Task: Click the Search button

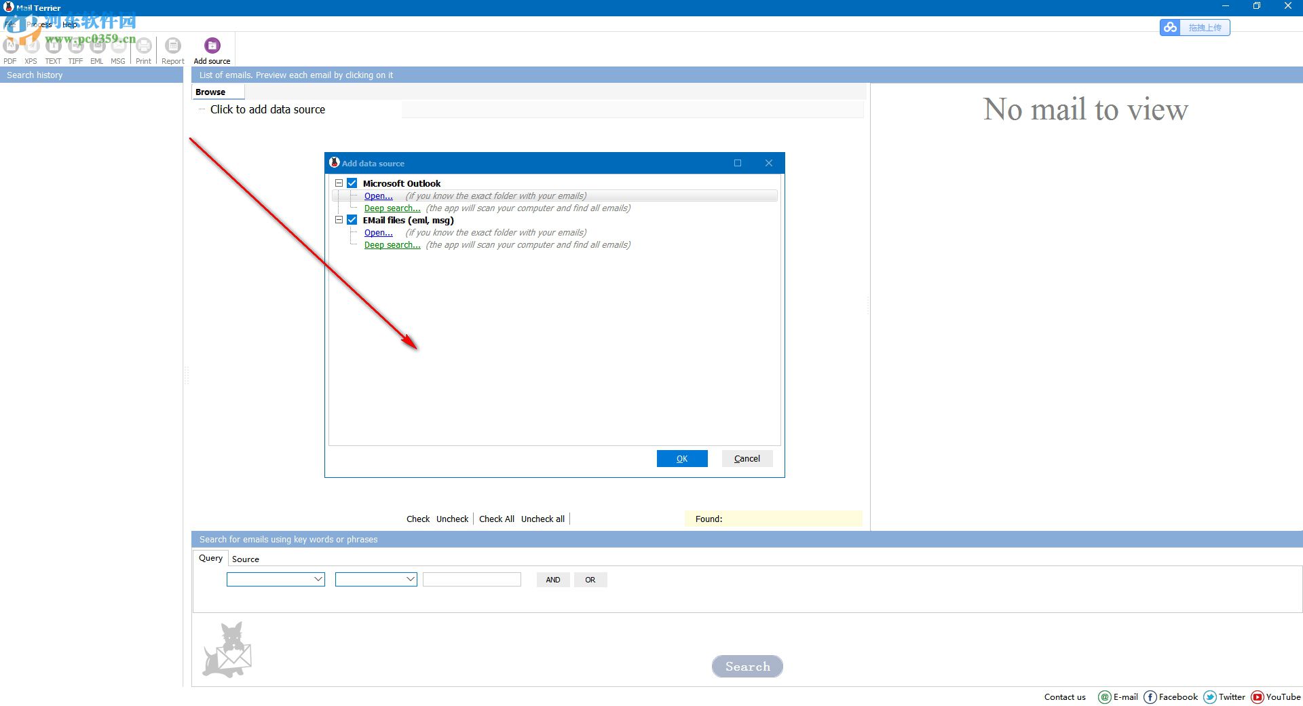Action: [747, 667]
